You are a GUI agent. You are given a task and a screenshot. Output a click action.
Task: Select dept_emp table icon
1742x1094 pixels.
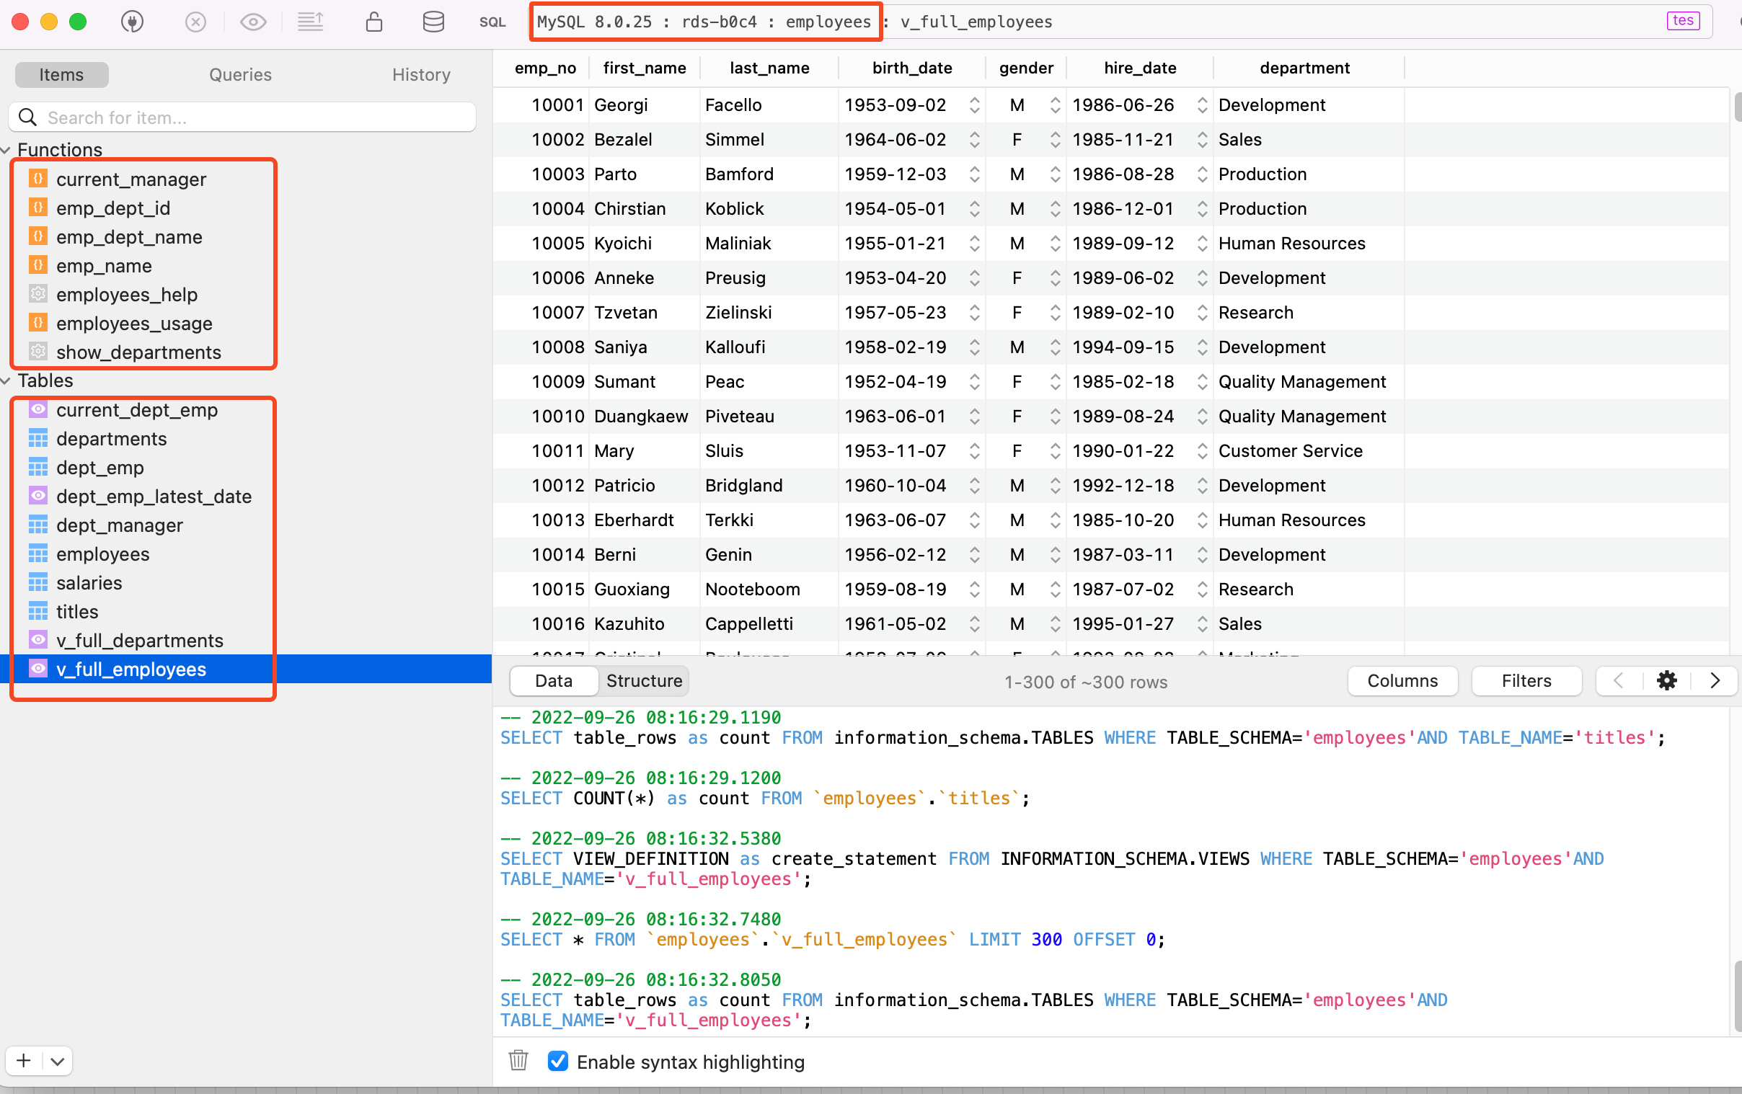click(x=37, y=467)
